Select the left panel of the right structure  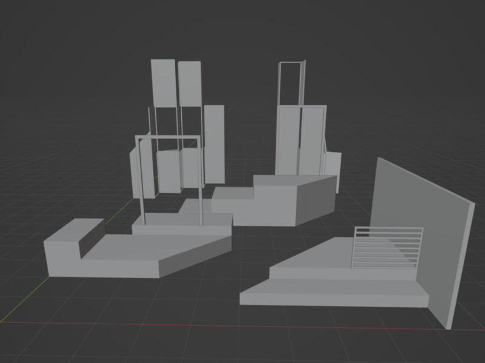[288, 140]
